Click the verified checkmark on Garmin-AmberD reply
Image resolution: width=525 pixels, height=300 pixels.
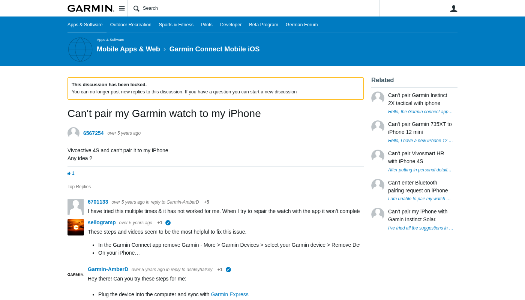click(x=228, y=270)
